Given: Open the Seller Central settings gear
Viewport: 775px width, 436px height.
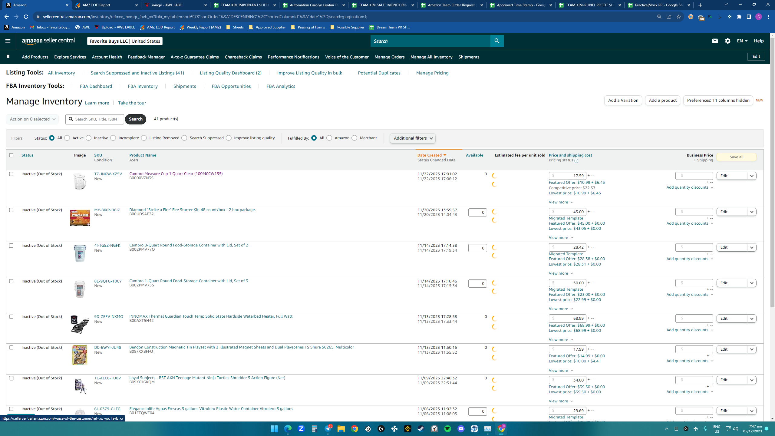Looking at the screenshot, I should (x=728, y=41).
